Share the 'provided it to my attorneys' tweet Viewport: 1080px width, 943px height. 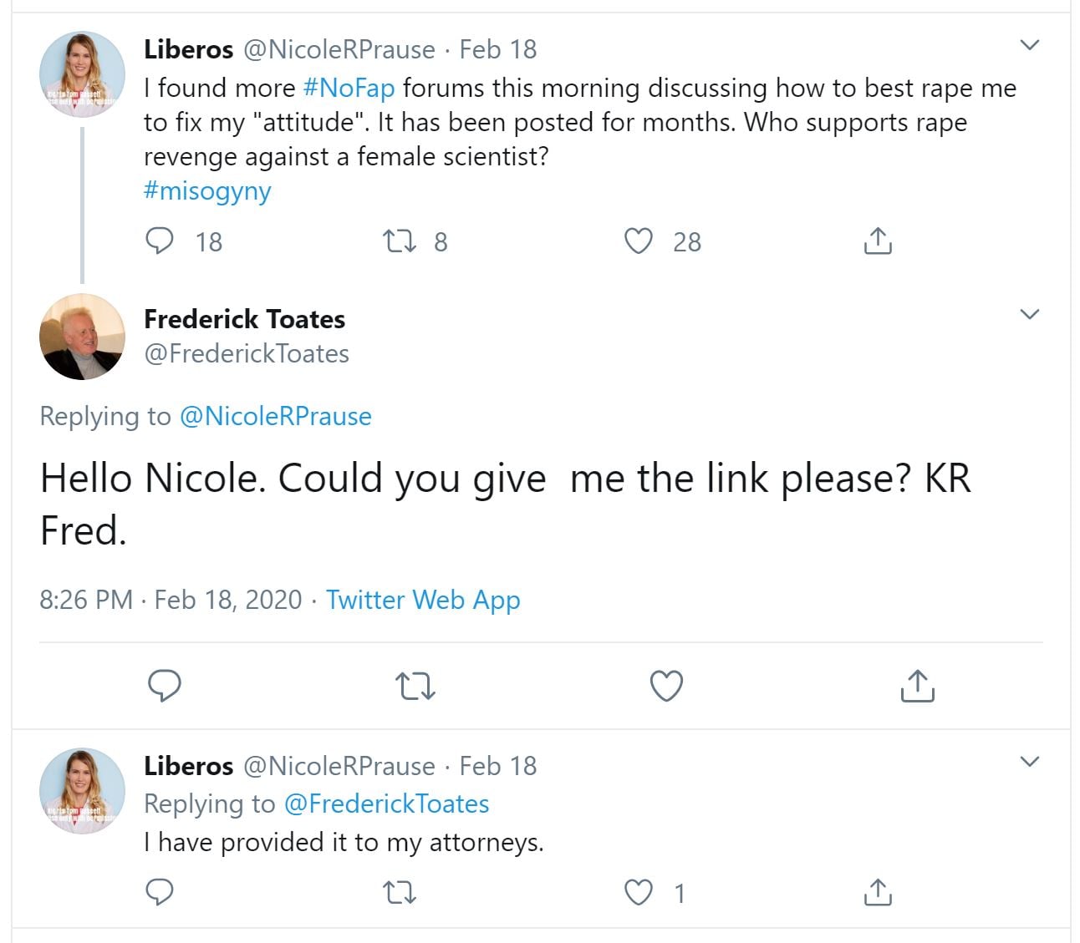877,893
